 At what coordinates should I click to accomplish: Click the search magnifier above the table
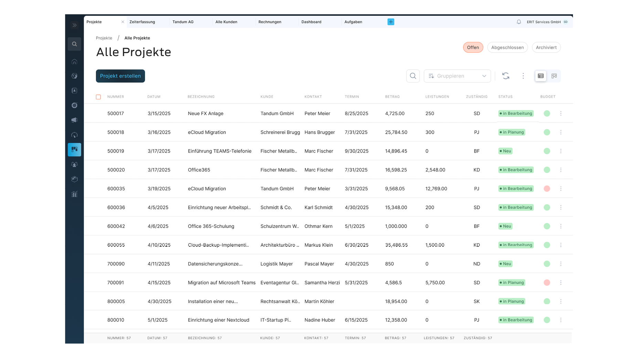pyautogui.click(x=413, y=76)
